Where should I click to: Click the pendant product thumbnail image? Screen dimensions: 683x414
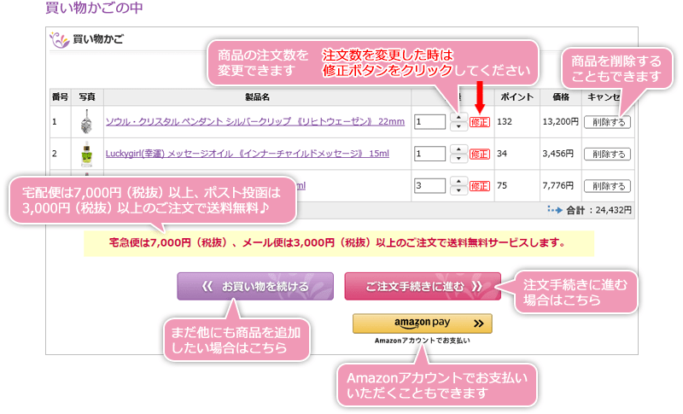tap(86, 122)
